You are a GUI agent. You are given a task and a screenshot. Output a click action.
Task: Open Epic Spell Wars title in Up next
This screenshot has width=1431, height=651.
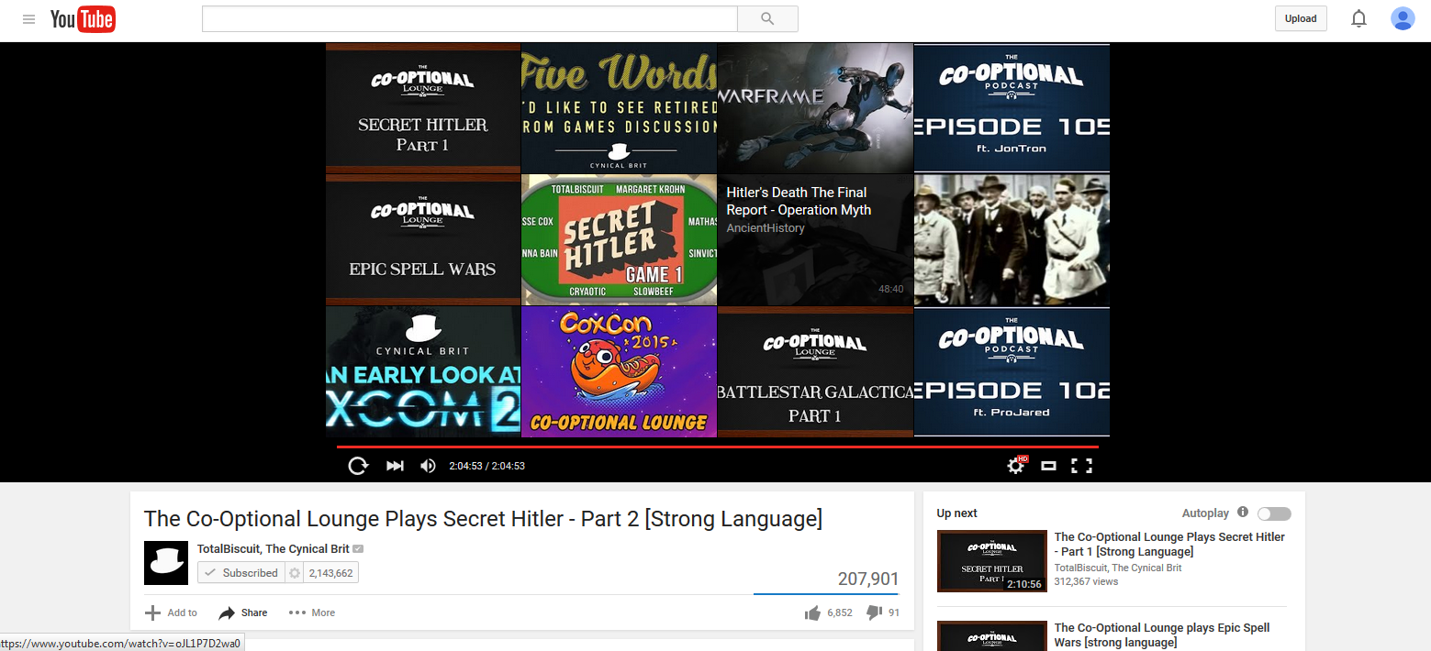(1162, 634)
